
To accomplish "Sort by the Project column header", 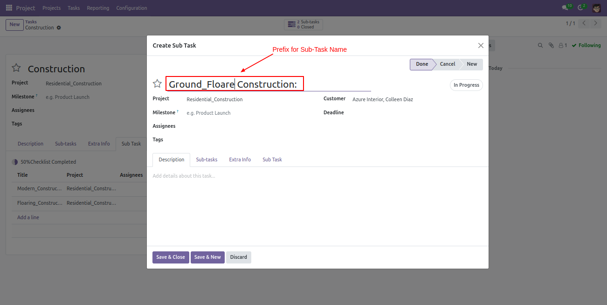I will (x=75, y=175).
